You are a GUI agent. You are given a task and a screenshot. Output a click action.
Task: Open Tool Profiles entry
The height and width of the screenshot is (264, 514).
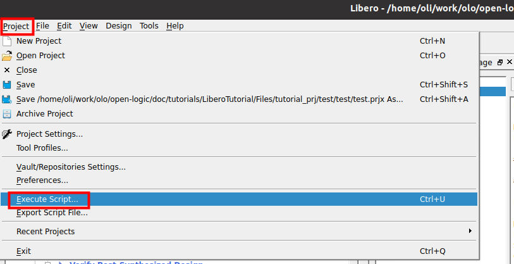click(238, 148)
